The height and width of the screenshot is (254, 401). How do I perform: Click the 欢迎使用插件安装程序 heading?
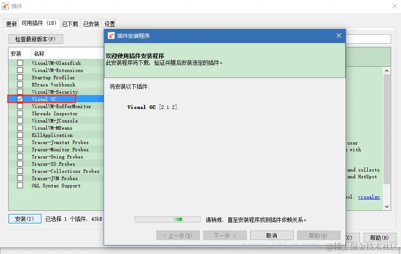135,56
